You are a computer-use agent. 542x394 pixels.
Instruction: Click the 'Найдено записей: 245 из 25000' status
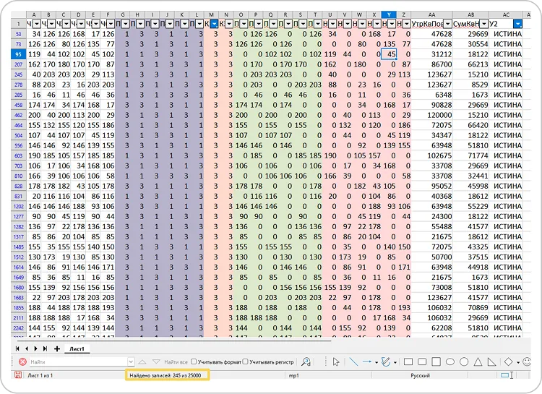click(x=165, y=375)
